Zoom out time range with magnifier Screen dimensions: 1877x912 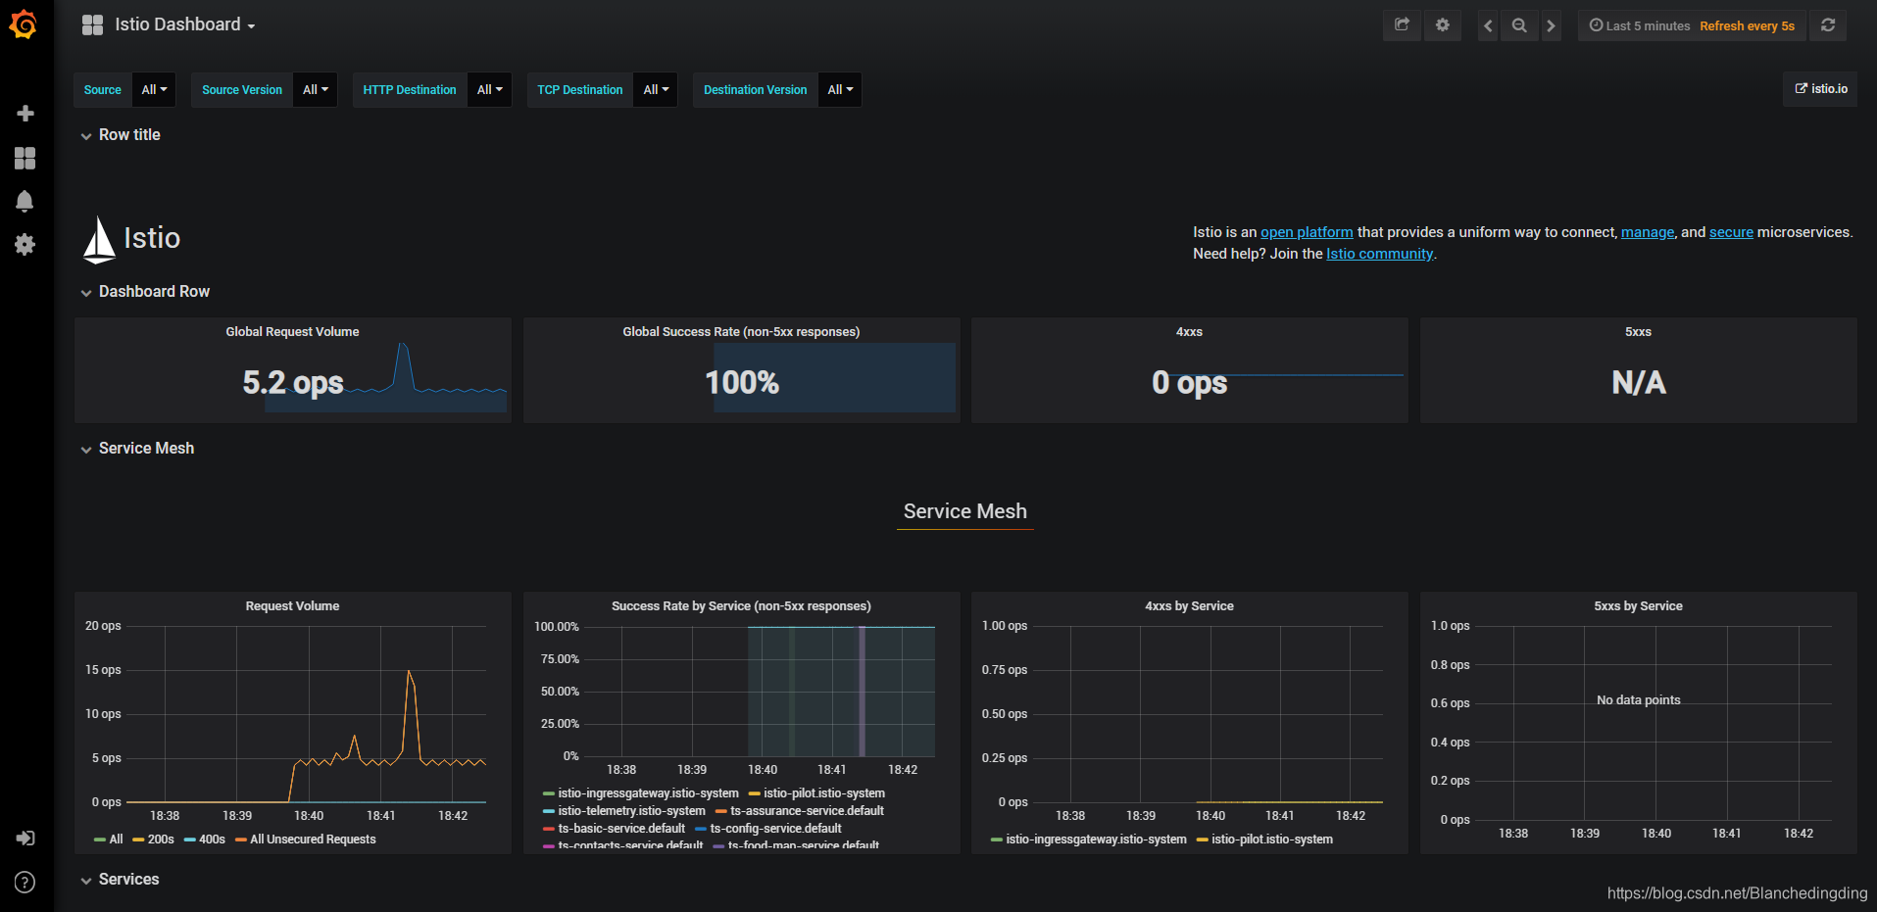(1519, 25)
